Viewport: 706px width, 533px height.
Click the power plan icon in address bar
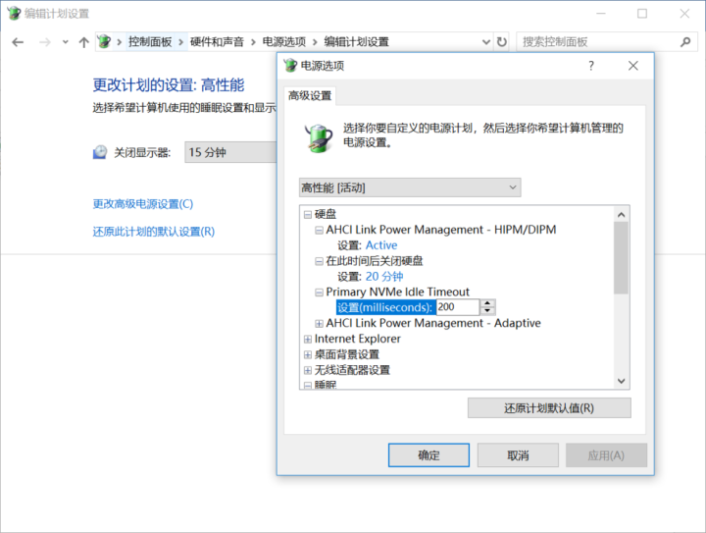pos(104,42)
